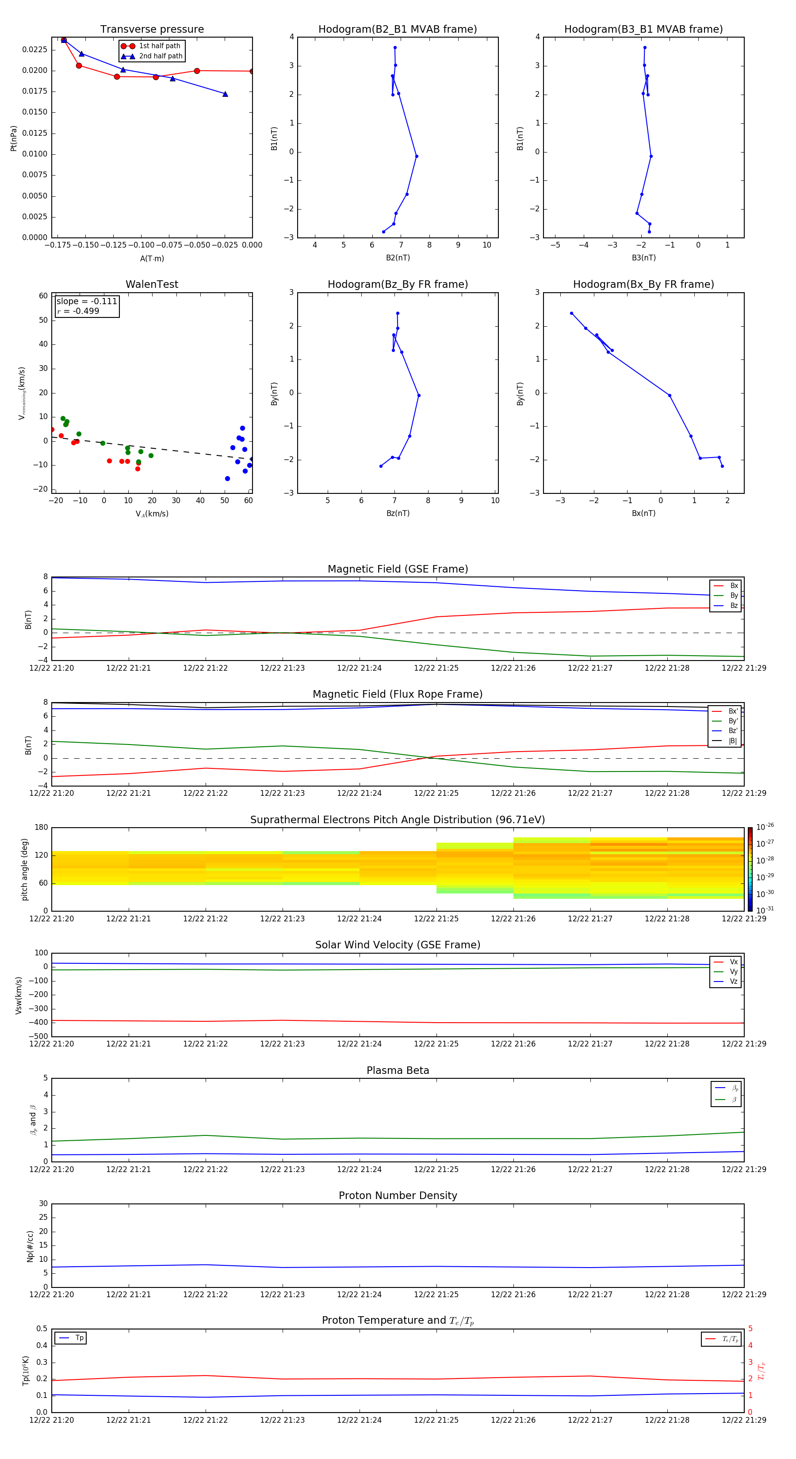The height and width of the screenshot is (1459, 796).
Task: Click the 10^-26 colorbar label
Action: coord(765,827)
